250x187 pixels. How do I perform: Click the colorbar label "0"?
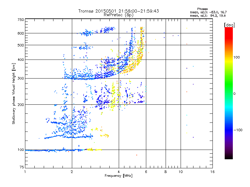pyautogui.click(x=234, y=94)
